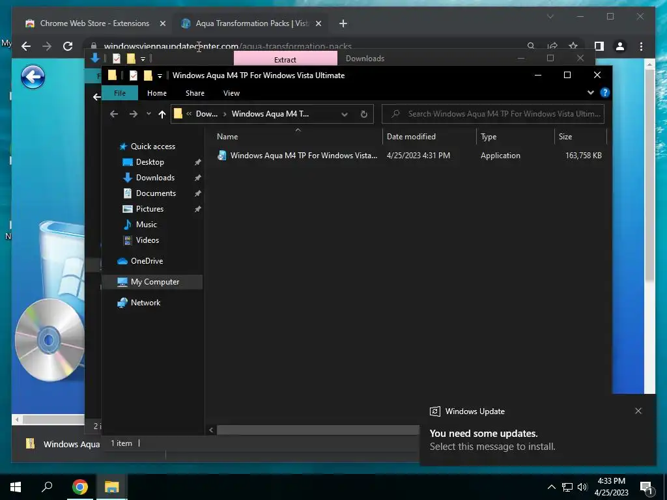Sort by the Date modified column header
Screen dimensions: 667x500
click(411, 137)
